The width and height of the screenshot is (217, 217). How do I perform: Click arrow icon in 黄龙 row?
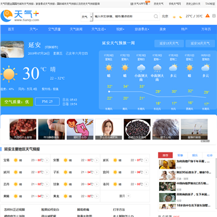(x=96, y=196)
